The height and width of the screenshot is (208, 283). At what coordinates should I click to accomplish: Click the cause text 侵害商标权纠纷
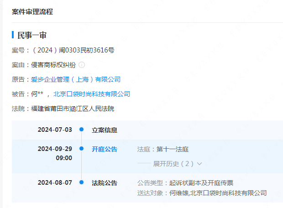click(53, 65)
